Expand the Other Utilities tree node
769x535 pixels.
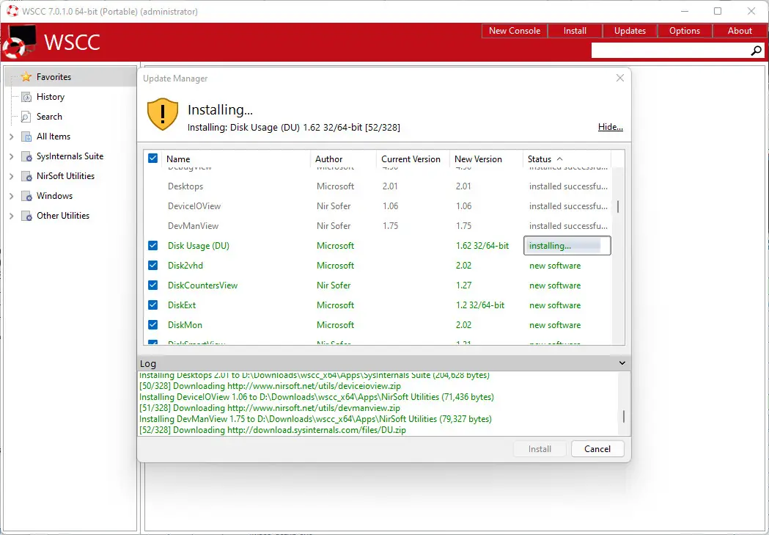tap(11, 216)
